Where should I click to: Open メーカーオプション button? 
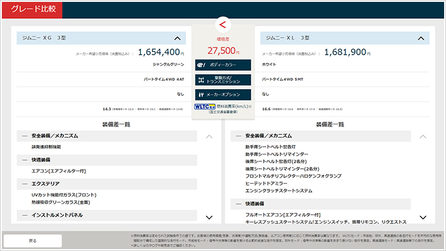coord(223,95)
